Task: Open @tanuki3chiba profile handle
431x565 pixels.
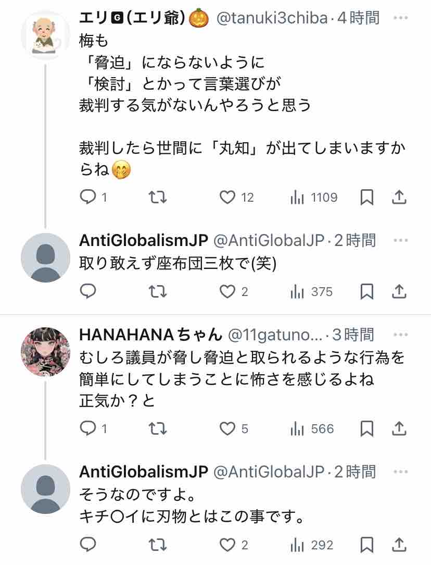Action: pyautogui.click(x=271, y=19)
